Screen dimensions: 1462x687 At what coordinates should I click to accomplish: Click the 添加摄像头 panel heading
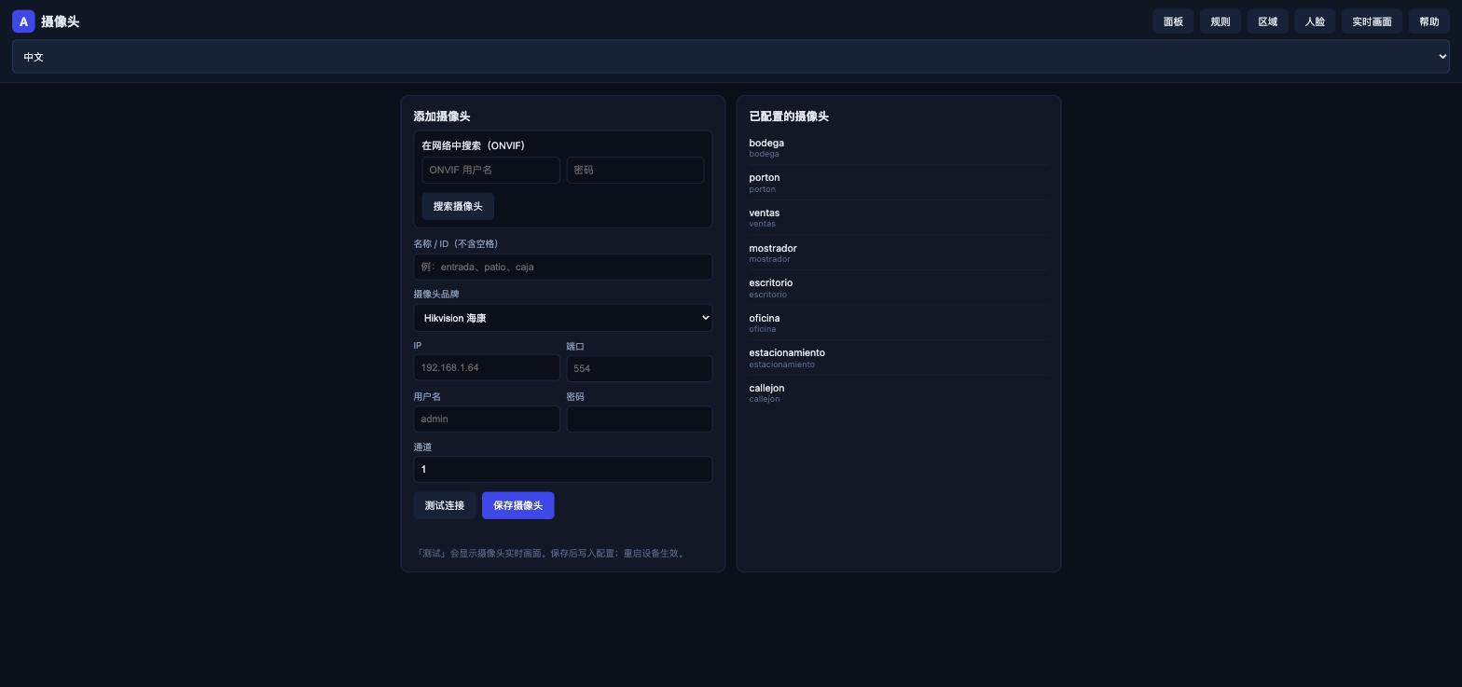pyautogui.click(x=442, y=117)
